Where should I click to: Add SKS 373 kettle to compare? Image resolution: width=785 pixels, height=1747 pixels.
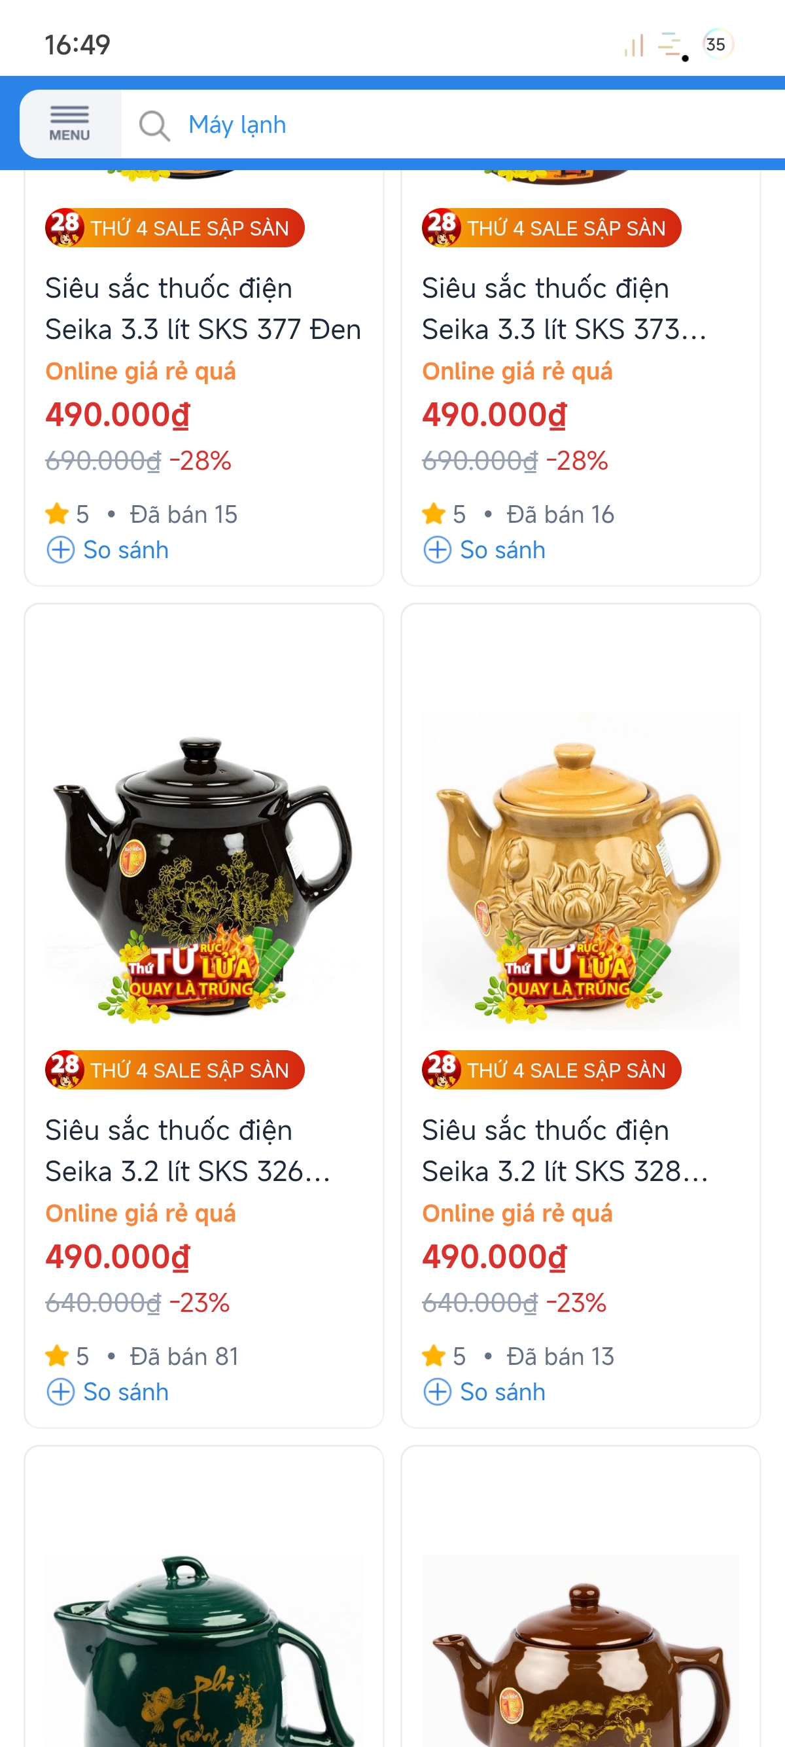(x=485, y=550)
